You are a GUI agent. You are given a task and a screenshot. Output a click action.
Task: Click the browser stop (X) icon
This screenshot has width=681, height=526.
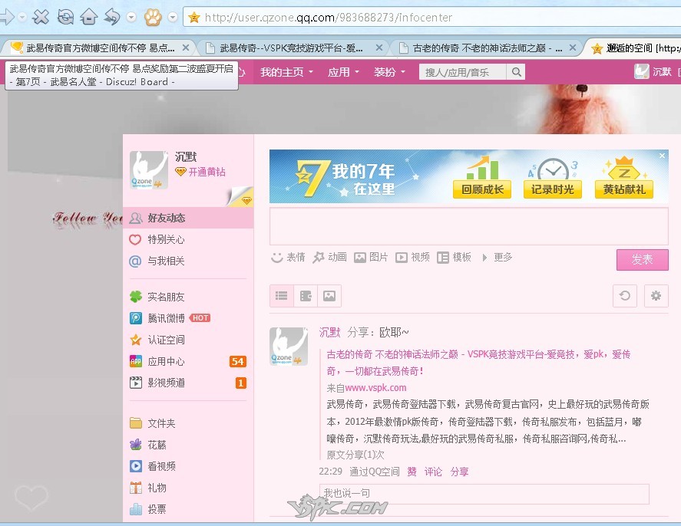pos(41,18)
